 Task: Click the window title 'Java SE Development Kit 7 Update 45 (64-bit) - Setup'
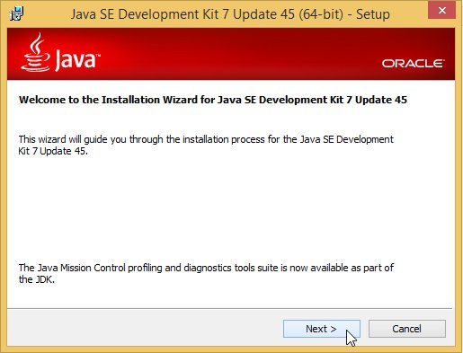click(x=230, y=14)
